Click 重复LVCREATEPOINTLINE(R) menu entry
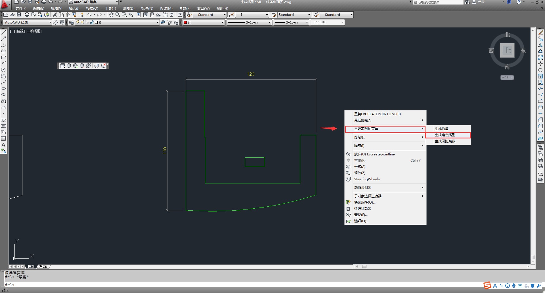545x293 pixels. (385, 114)
